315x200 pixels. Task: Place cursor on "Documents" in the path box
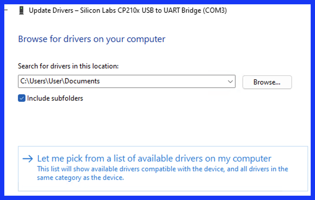(x=82, y=81)
